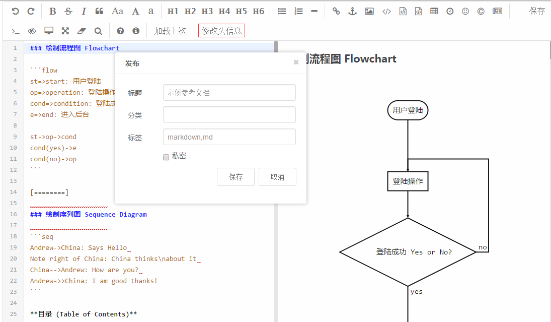Click 加载上次 to load last draft

tap(170, 31)
